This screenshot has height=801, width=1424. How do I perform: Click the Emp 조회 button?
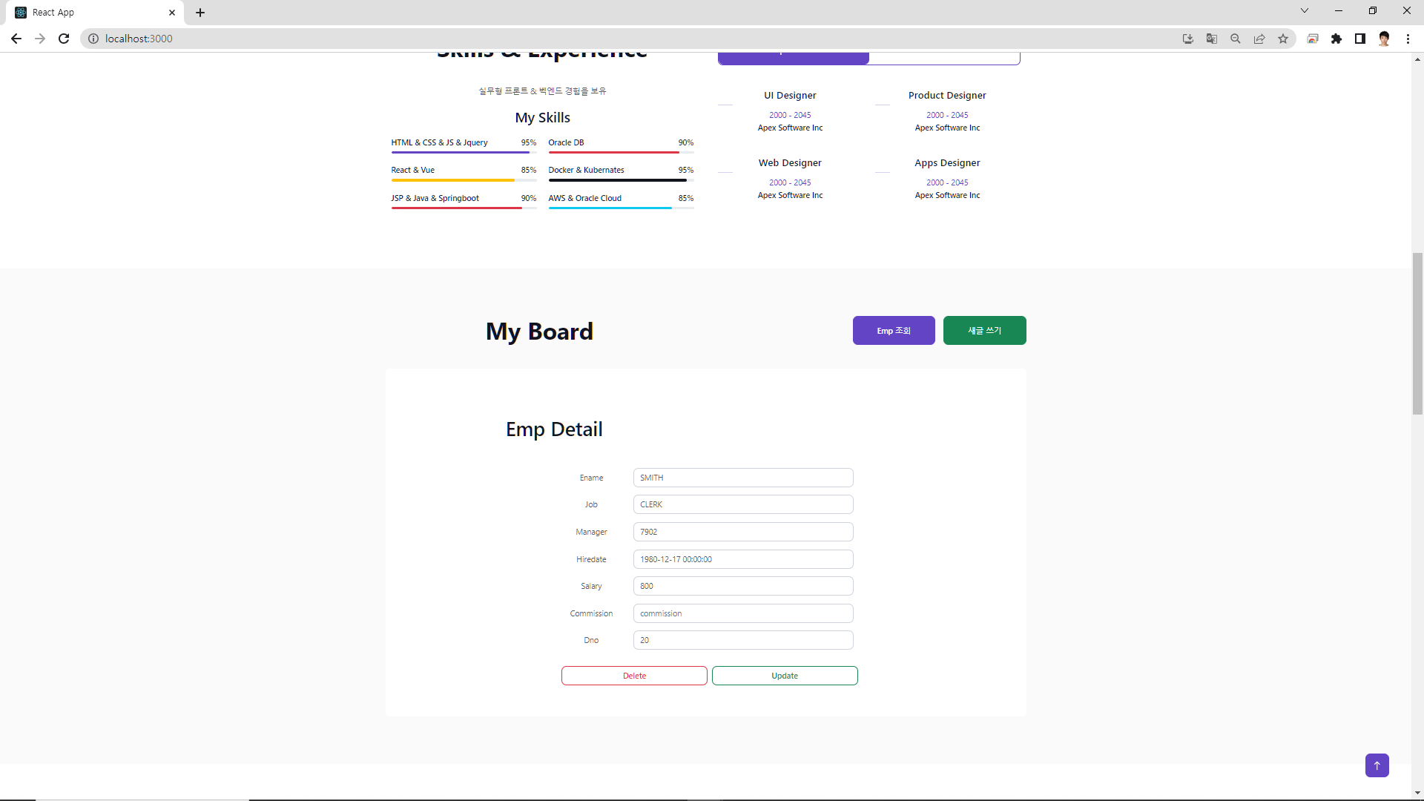tap(894, 331)
